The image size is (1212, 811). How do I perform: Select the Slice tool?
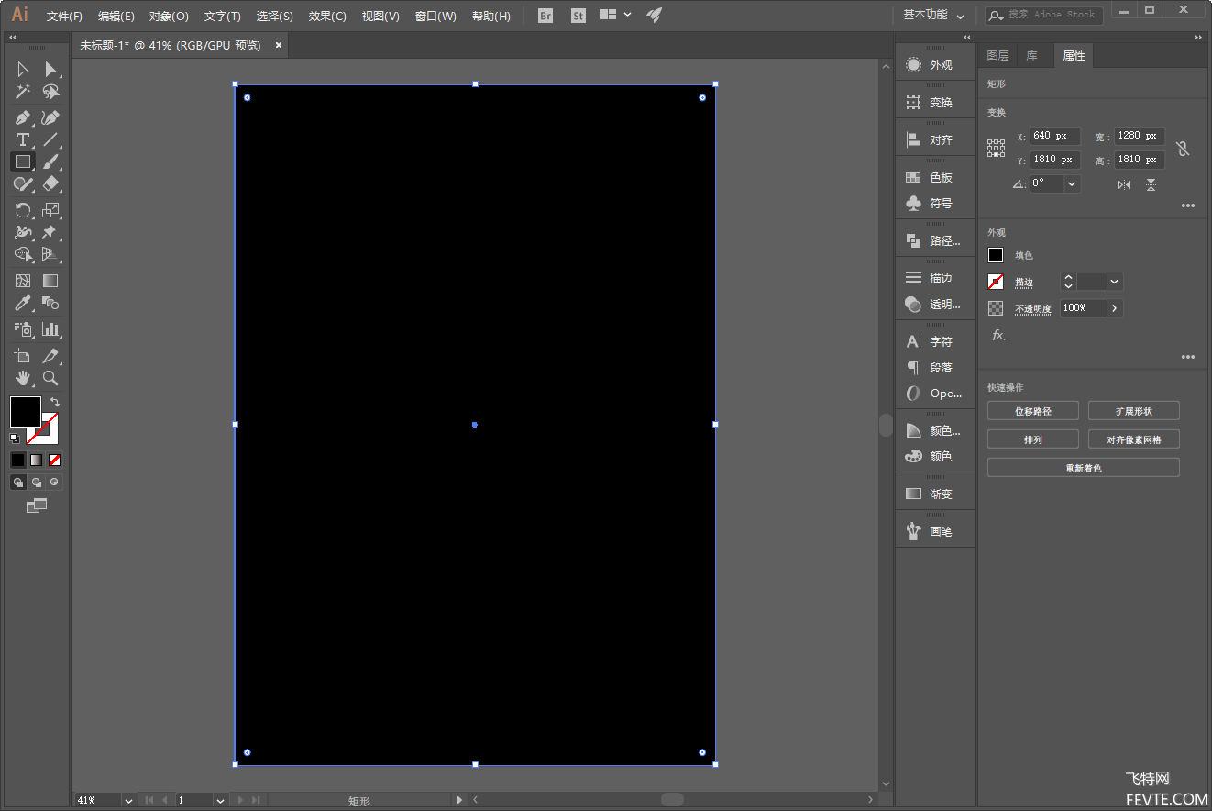click(51, 356)
